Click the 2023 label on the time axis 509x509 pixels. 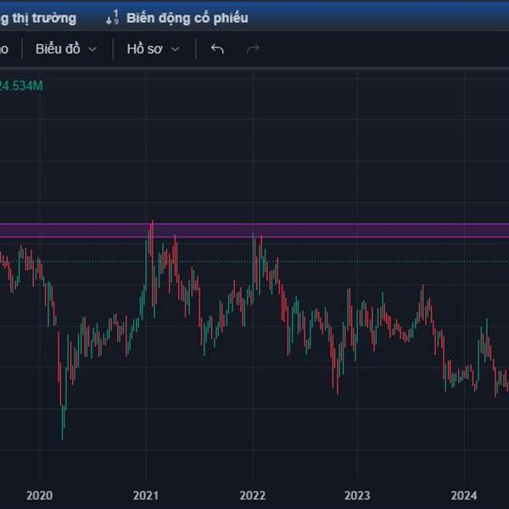(x=357, y=495)
